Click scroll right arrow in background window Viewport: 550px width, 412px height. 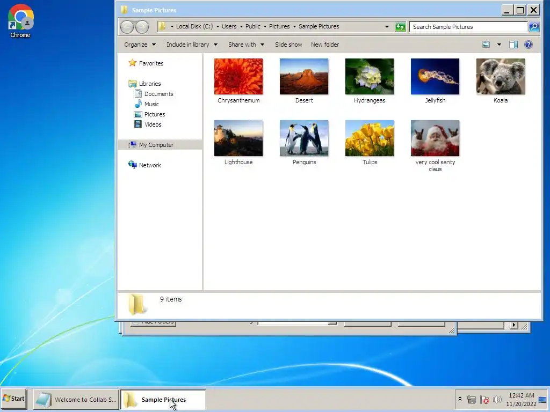tap(513, 325)
